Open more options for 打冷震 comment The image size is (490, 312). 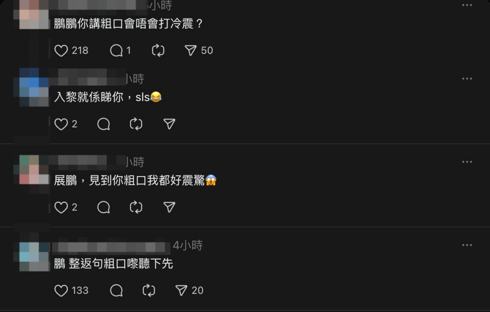(x=467, y=5)
